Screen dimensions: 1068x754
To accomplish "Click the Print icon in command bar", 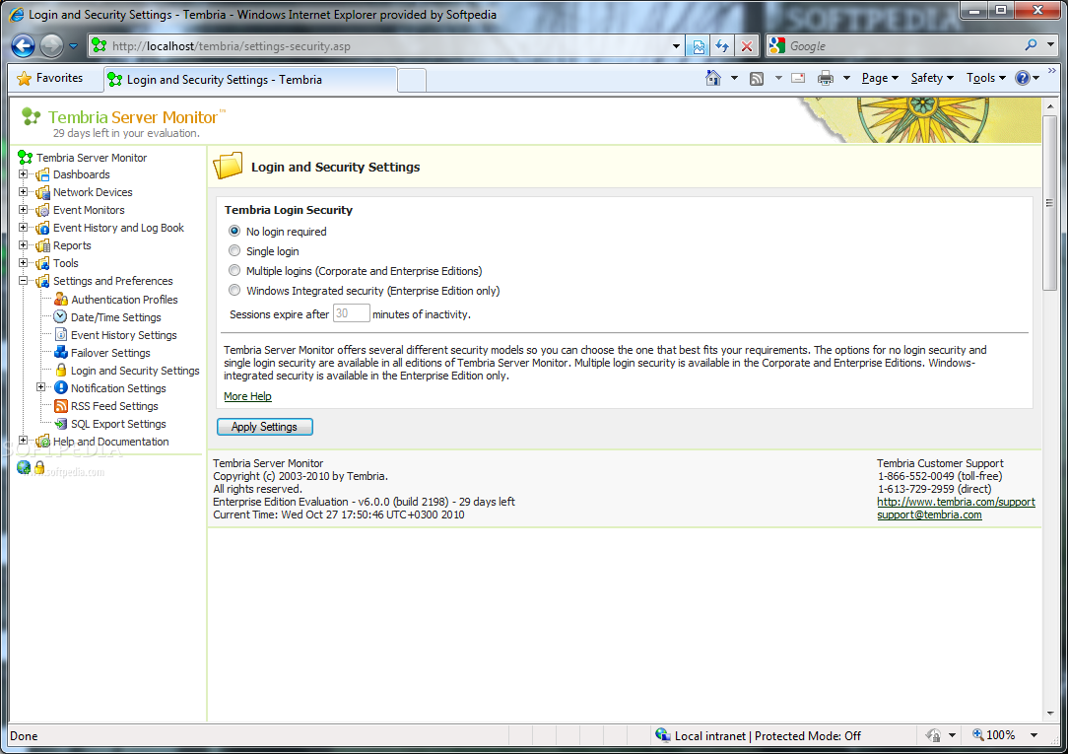I will click(x=826, y=78).
